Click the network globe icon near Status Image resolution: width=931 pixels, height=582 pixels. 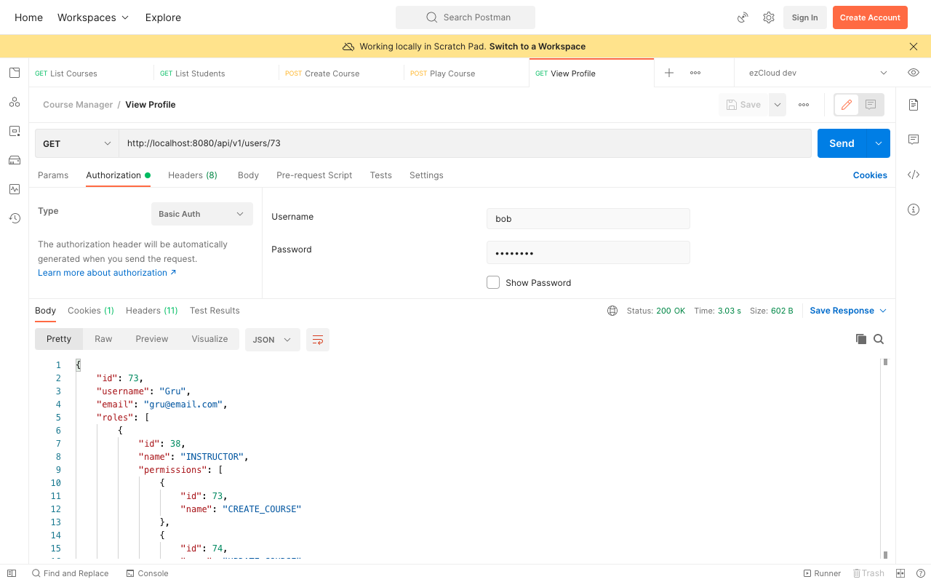coord(612,311)
